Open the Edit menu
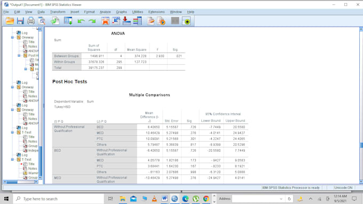Screen dimensions: 363x204 17,12
